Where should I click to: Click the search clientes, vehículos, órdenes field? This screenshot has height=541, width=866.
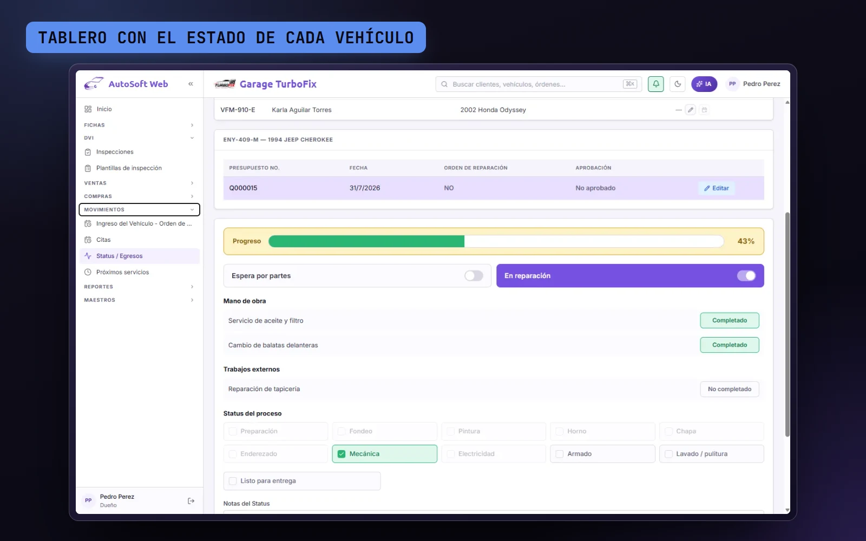539,84
